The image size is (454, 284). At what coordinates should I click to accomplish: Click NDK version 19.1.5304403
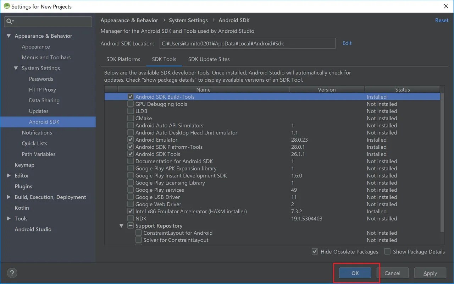coord(307,218)
